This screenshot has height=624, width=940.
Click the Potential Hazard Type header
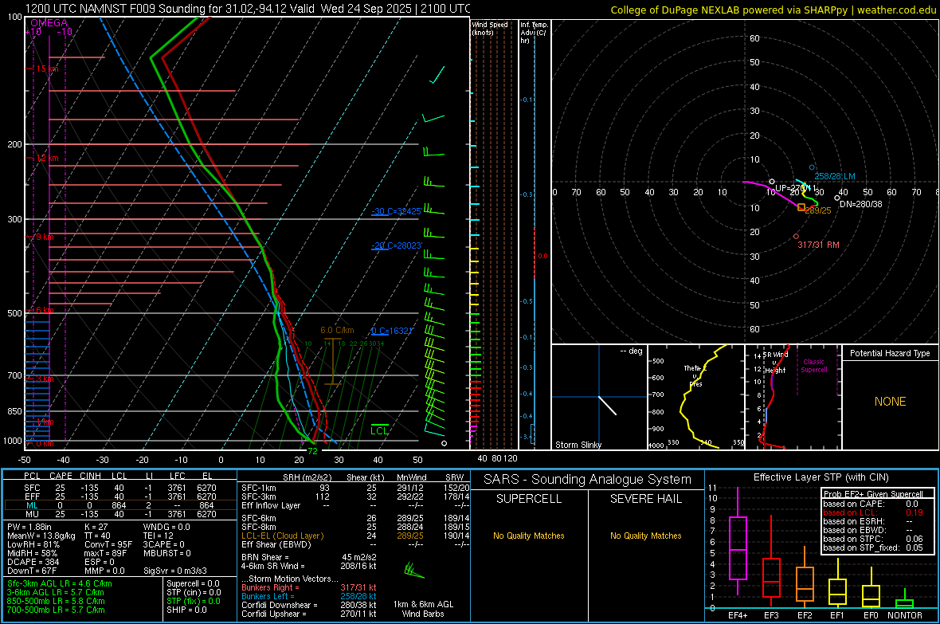(x=890, y=353)
